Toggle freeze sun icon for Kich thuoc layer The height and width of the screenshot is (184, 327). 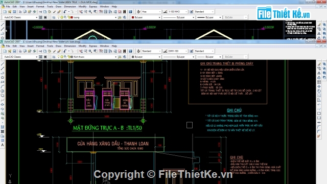click(62, 57)
